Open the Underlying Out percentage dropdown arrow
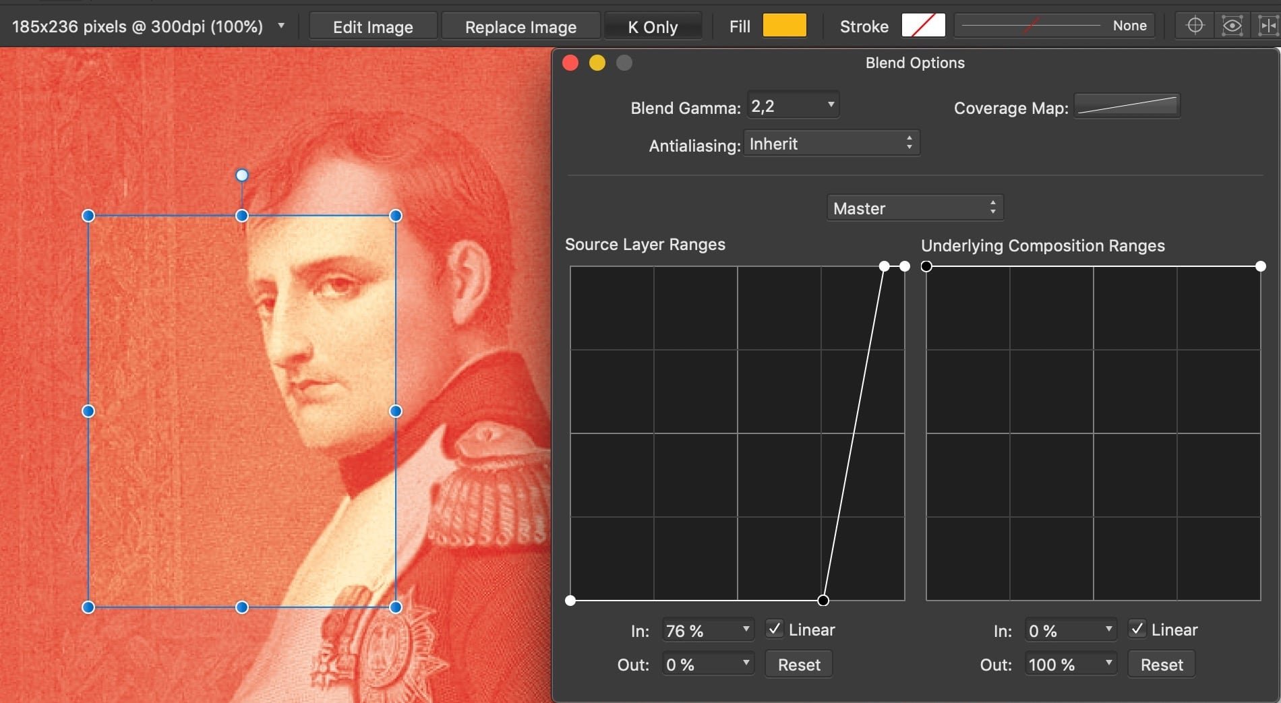 (1108, 663)
